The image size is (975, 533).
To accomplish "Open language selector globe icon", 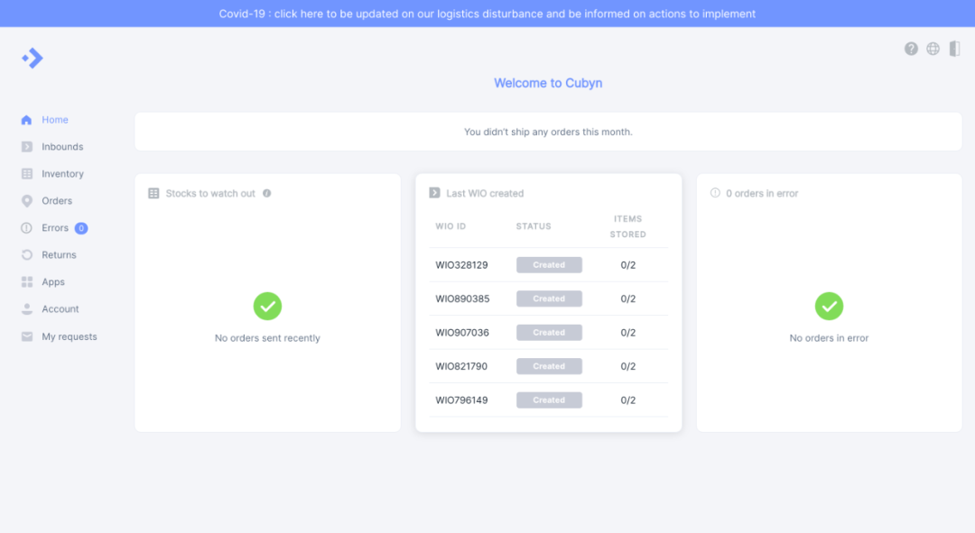I will (933, 49).
